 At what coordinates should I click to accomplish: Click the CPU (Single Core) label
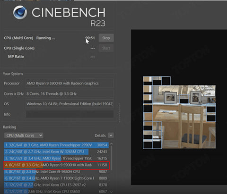(x=19, y=48)
